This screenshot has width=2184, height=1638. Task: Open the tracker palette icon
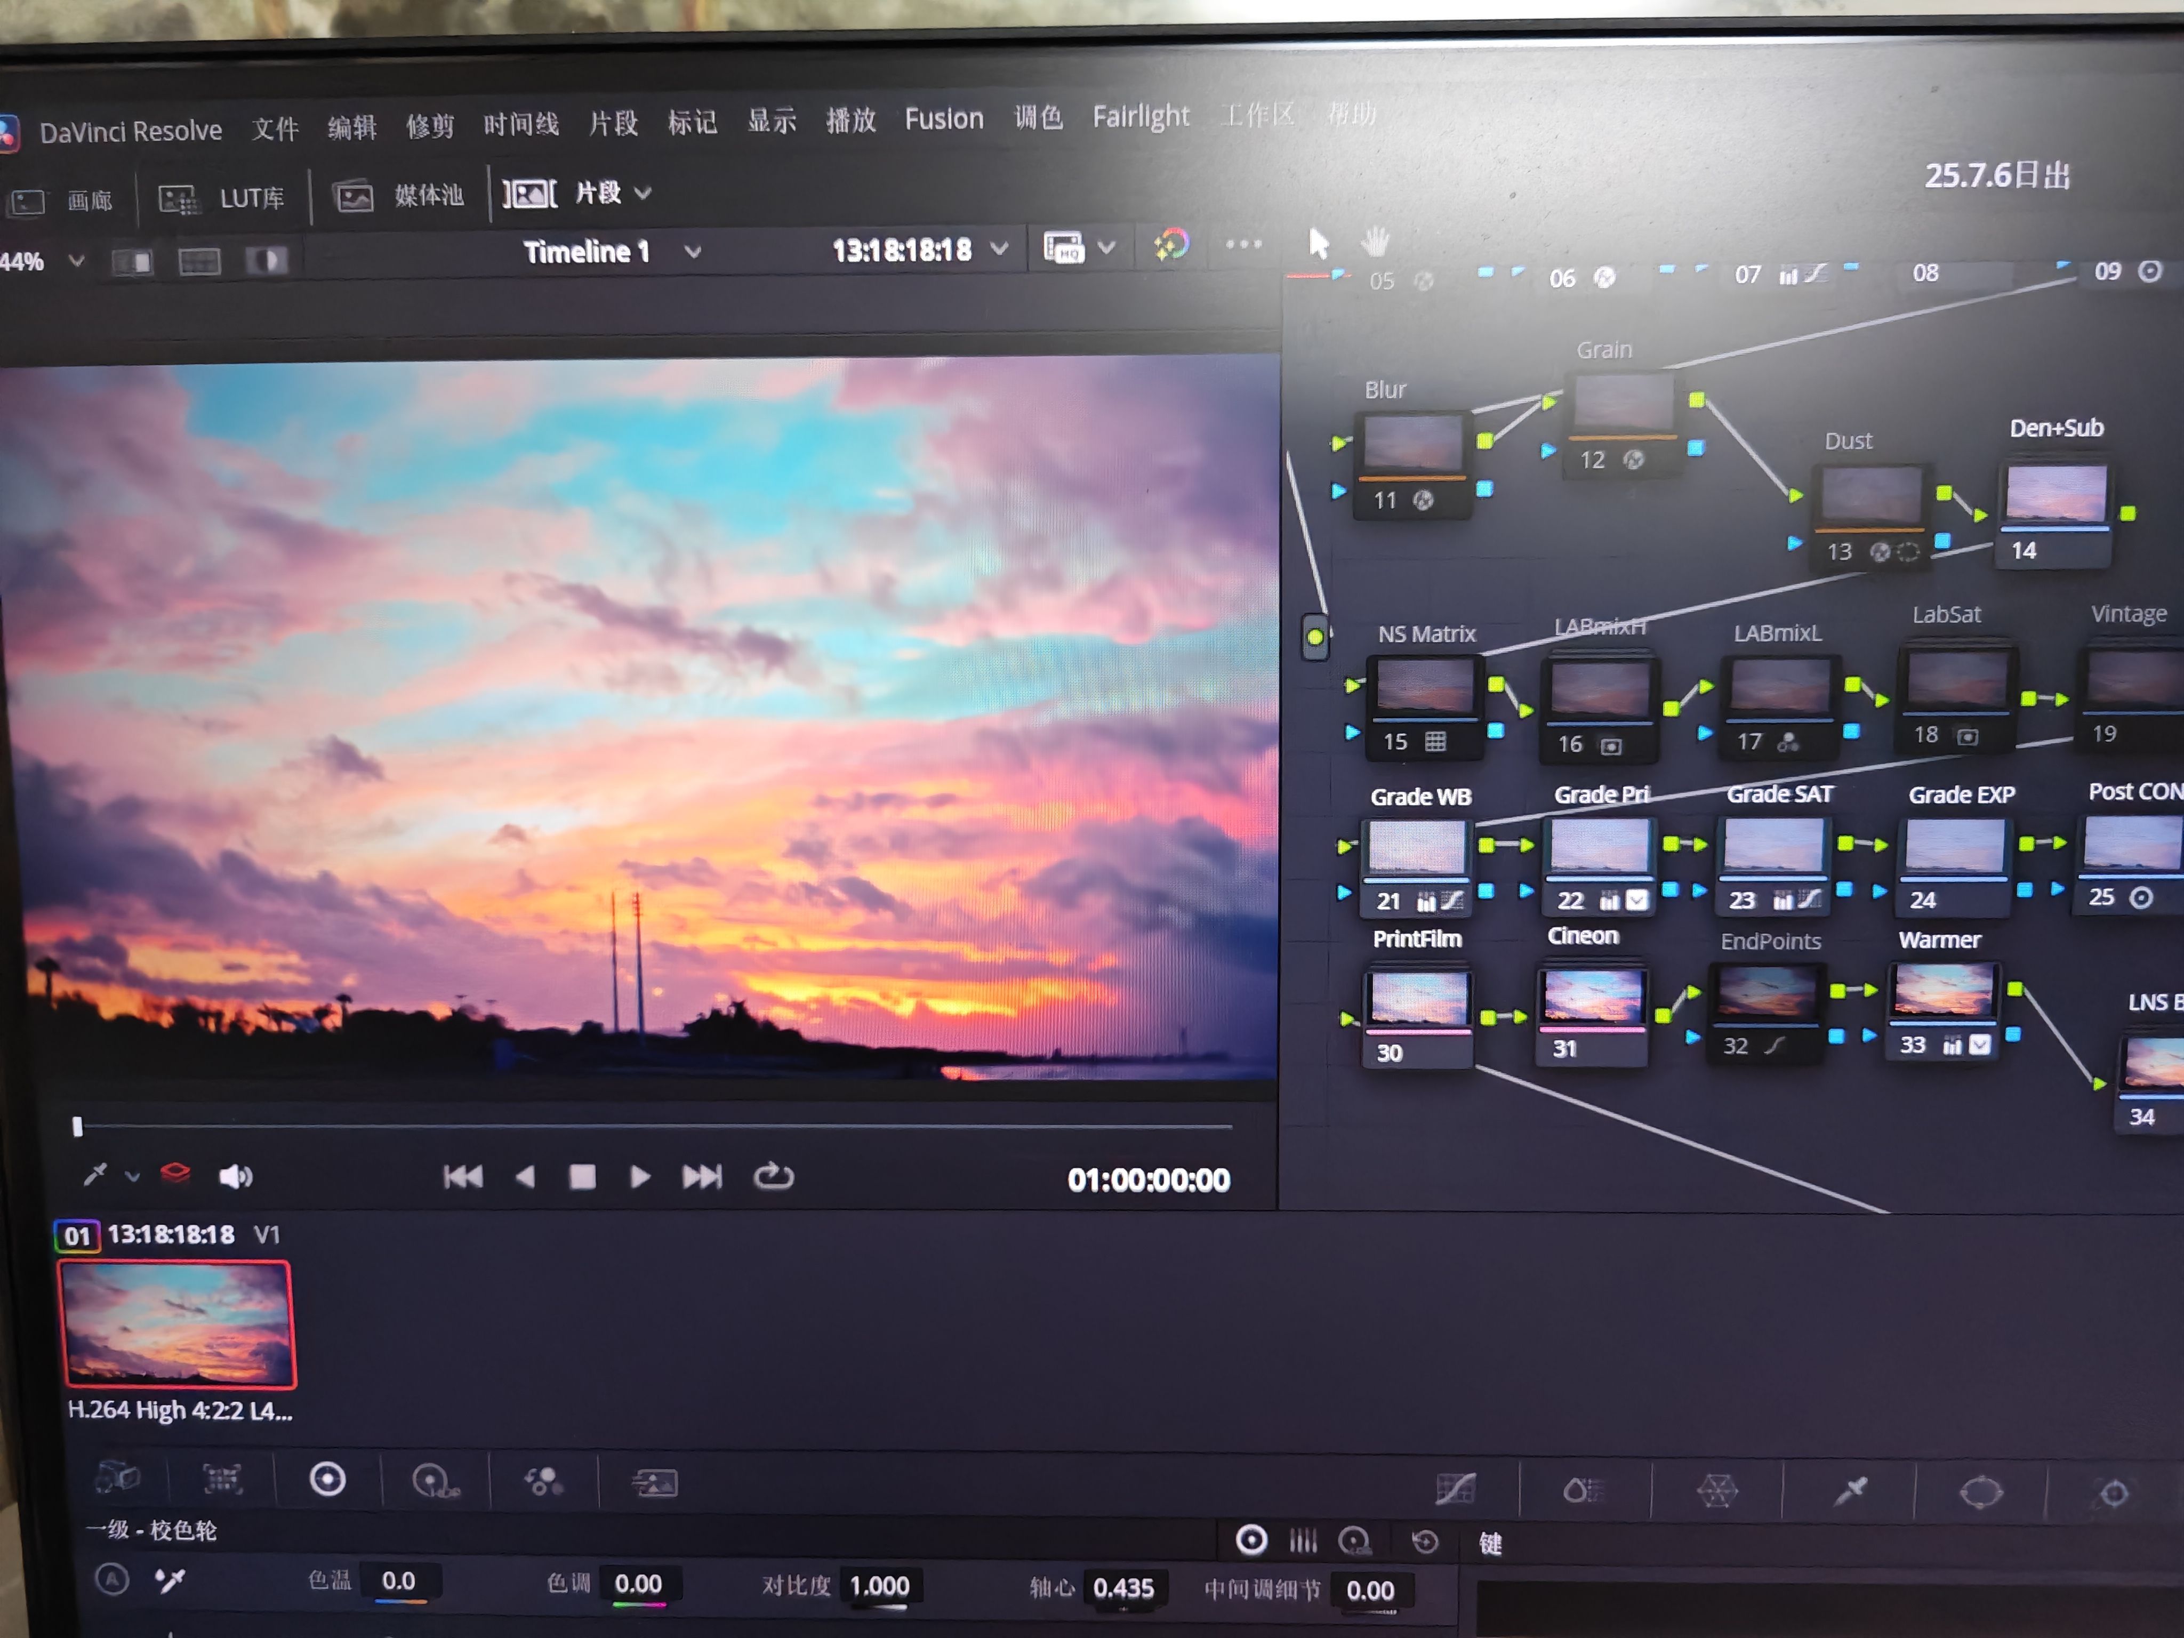(x=2113, y=1493)
